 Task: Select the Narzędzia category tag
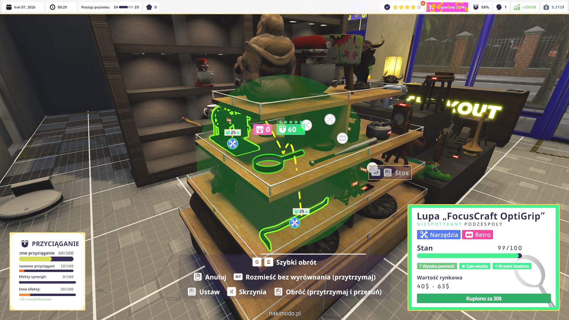tap(439, 235)
